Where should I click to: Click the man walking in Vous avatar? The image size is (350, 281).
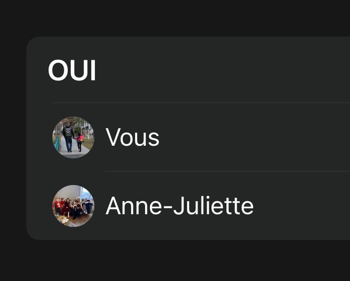point(68,137)
